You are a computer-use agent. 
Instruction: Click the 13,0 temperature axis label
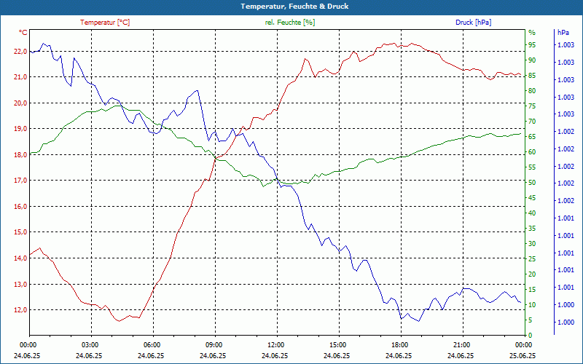point(20,285)
